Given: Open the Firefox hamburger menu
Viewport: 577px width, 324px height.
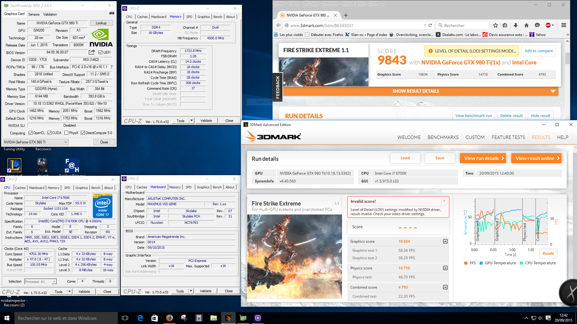Looking at the screenshot, I should pos(564,25).
